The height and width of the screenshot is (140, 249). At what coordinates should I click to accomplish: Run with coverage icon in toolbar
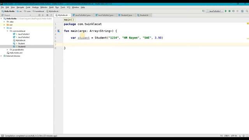pyautogui.click(x=233, y=11)
